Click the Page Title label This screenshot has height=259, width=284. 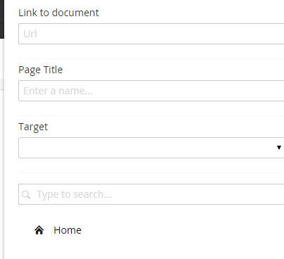pyautogui.click(x=41, y=70)
